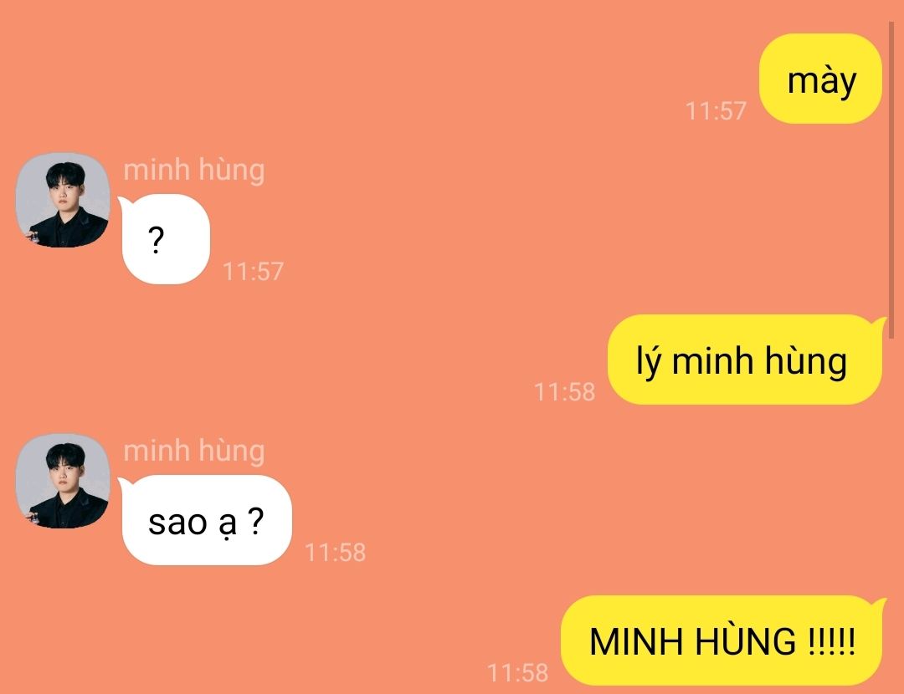
Task: Tap the 11:57 timestamp beside "mày"
Action: pyautogui.click(x=716, y=110)
